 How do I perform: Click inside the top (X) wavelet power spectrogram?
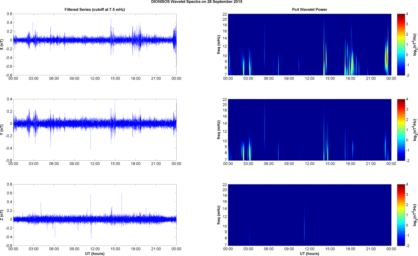pos(310,44)
